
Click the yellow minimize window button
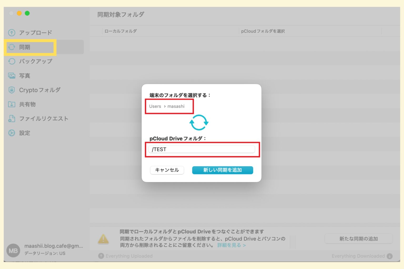tap(19, 13)
